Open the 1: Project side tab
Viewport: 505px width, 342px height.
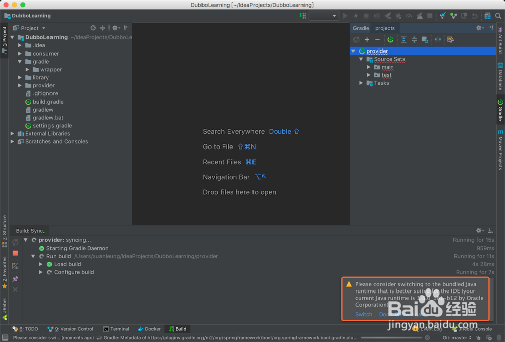tap(4, 40)
